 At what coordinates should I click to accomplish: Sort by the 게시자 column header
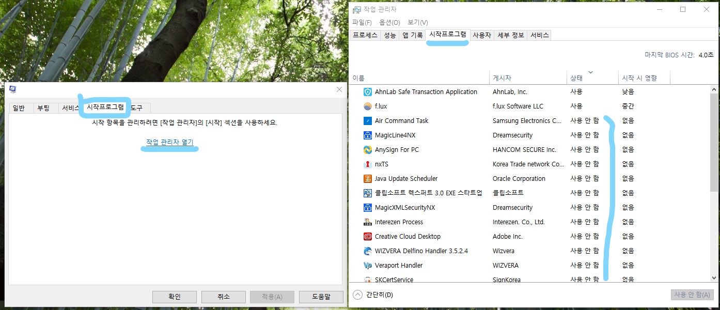tap(528, 78)
